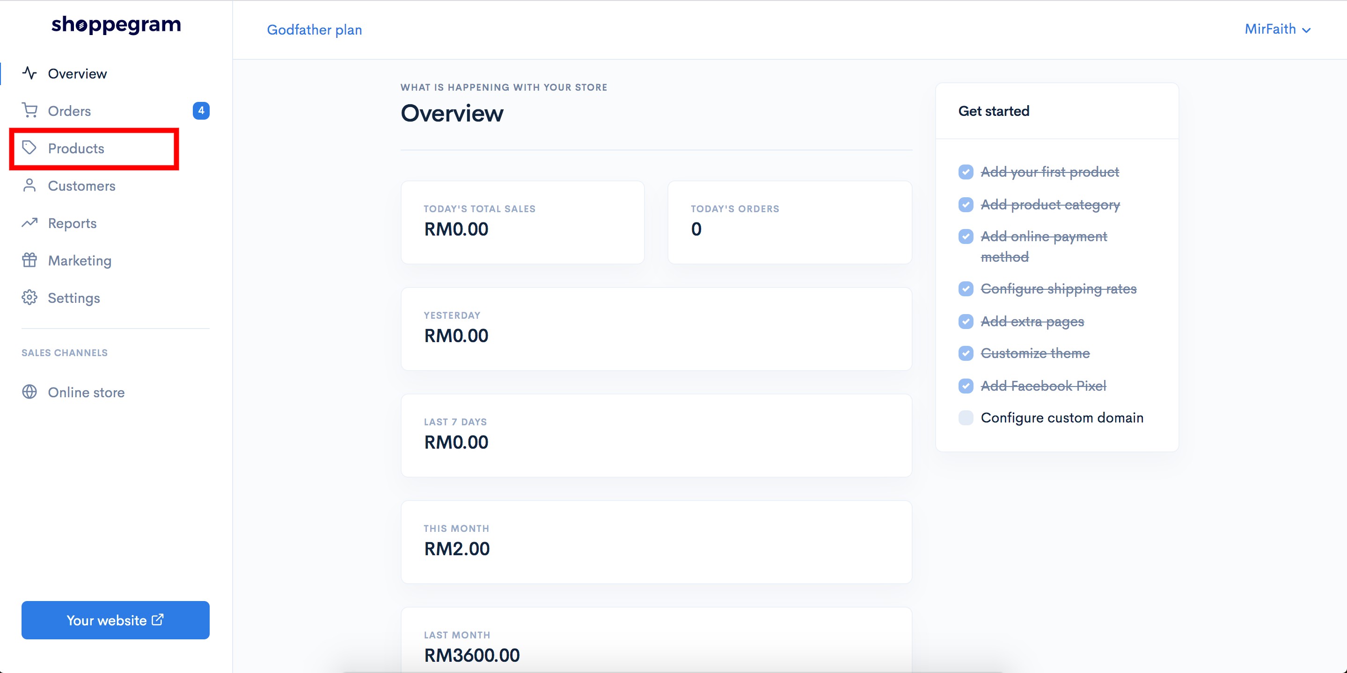Click the Add extra pages link

point(1032,321)
